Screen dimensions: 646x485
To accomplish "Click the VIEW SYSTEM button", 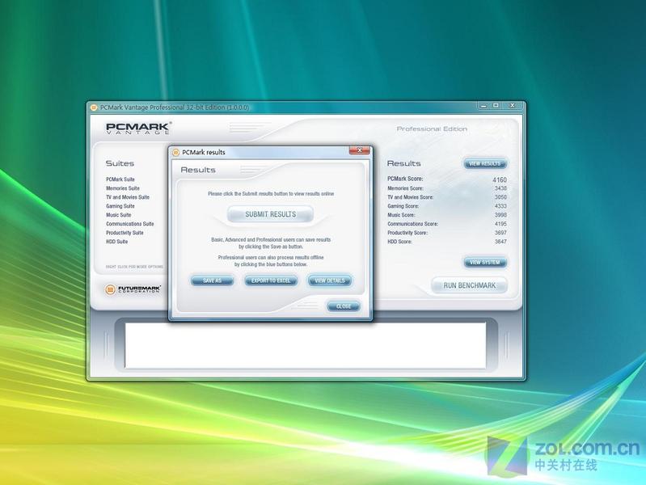I will point(485,262).
